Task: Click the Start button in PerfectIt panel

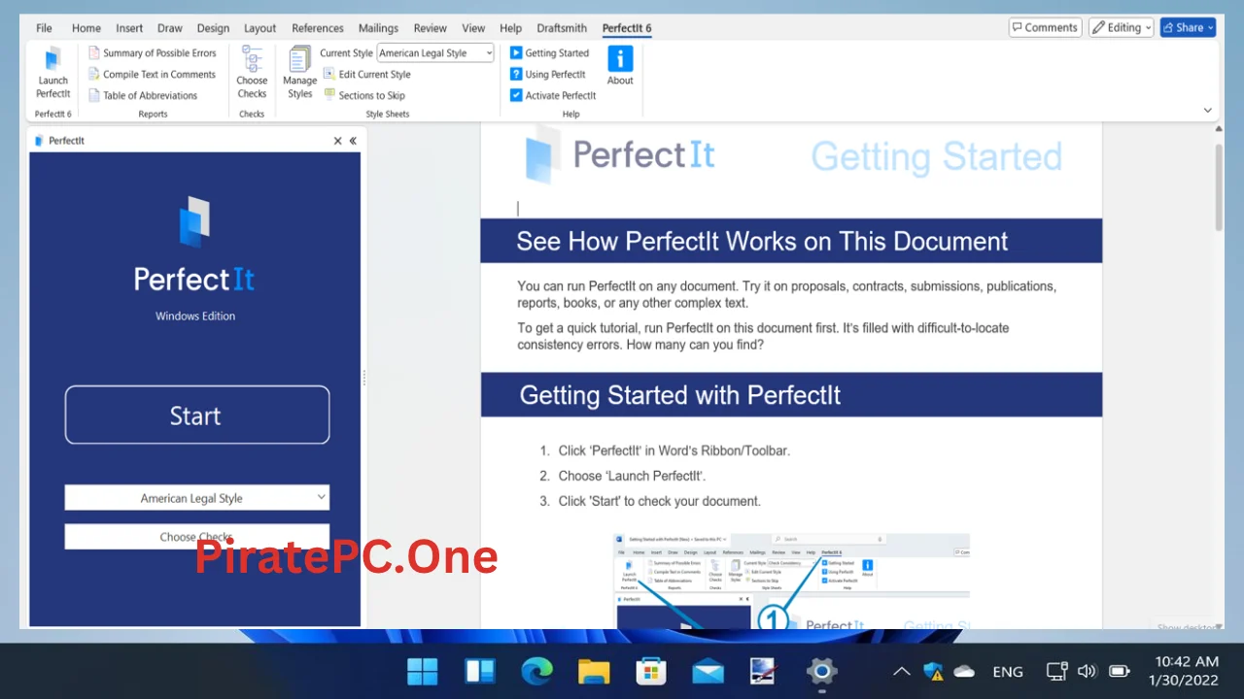Action: pyautogui.click(x=197, y=416)
